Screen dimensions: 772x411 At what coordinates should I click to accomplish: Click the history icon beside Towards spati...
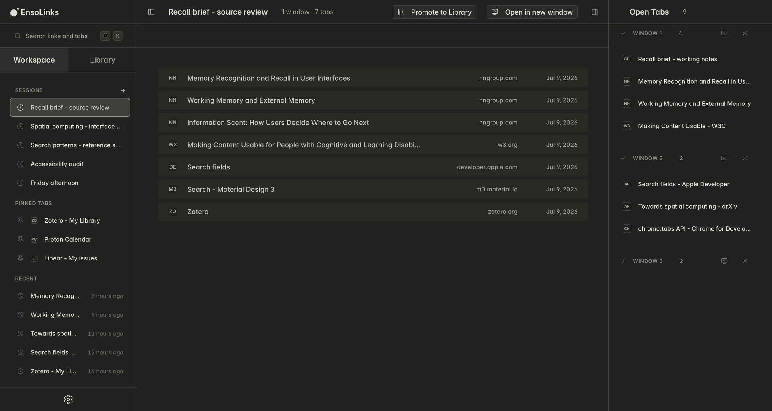[20, 334]
